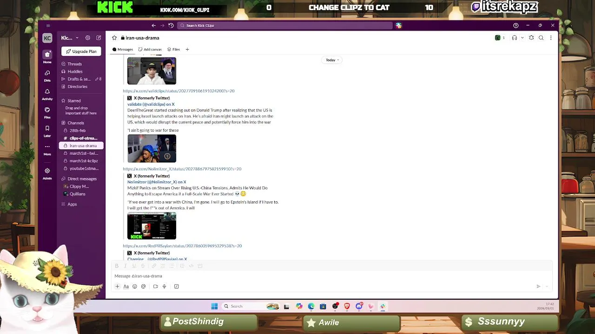The image size is (595, 334).
Task: Open the emoji picker
Action: pyautogui.click(x=135, y=286)
